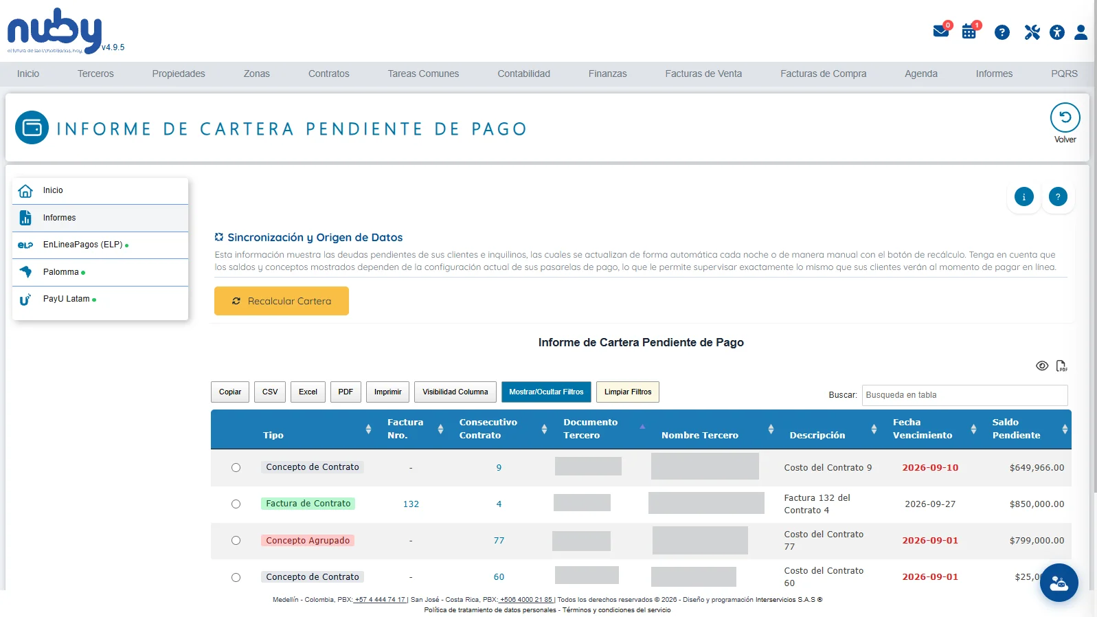
Task: Click the Busqueda en tabla search field
Action: point(964,395)
